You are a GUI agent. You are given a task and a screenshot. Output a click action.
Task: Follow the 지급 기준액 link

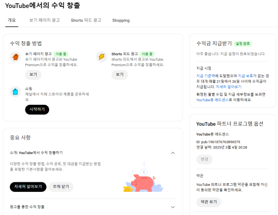[x=205, y=75]
